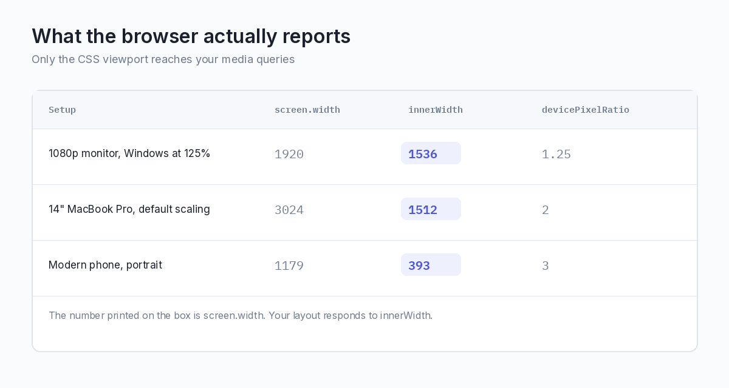Click the devicePixelRatio column header
Image resolution: width=729 pixels, height=388 pixels.
point(585,110)
